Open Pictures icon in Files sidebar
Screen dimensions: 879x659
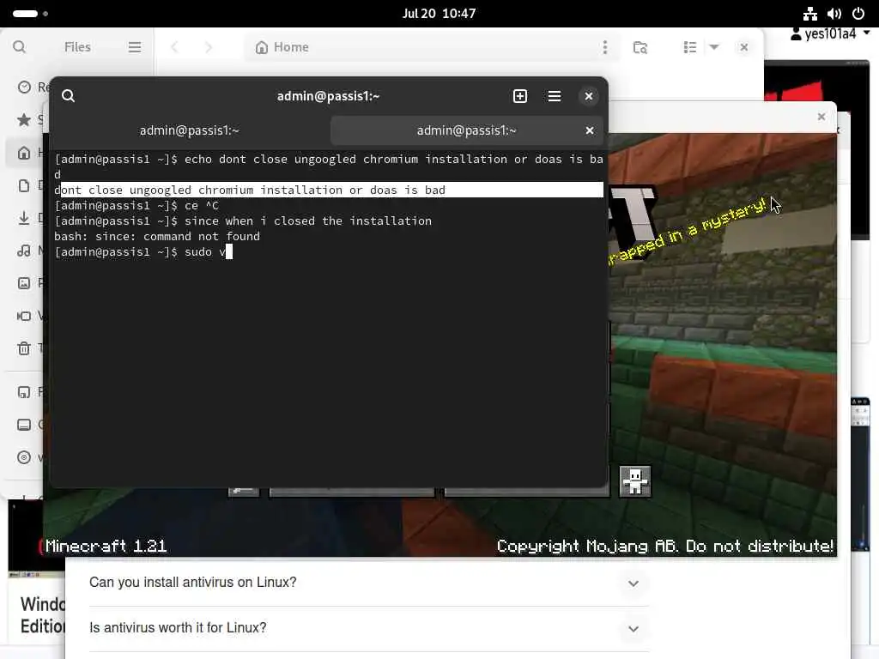[24, 283]
